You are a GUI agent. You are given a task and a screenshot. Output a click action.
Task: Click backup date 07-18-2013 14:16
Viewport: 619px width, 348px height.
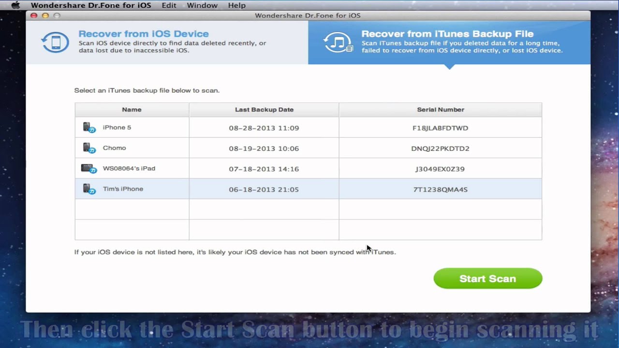(x=264, y=169)
